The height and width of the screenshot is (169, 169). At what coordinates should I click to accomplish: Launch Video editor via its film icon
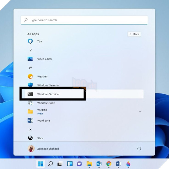(x=30, y=59)
